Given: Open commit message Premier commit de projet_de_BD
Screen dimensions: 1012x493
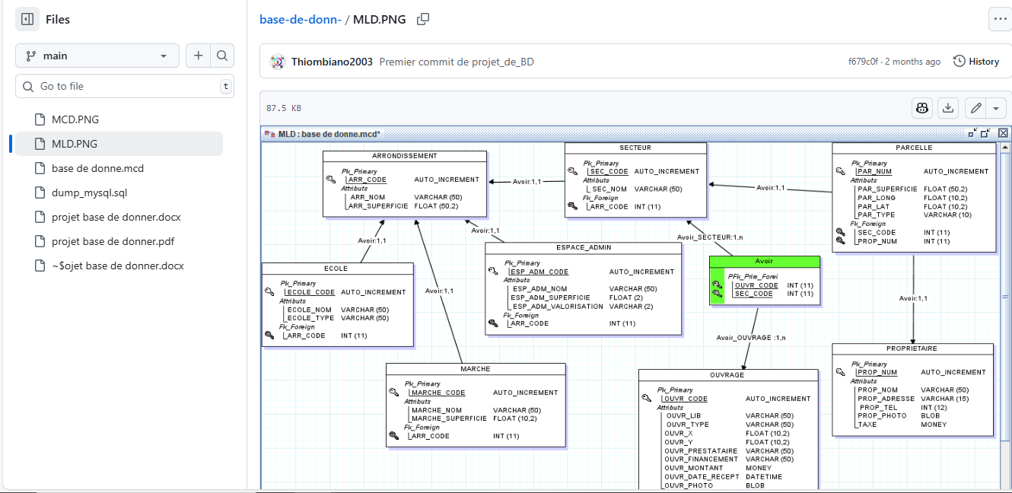Looking at the screenshot, I should tap(457, 62).
